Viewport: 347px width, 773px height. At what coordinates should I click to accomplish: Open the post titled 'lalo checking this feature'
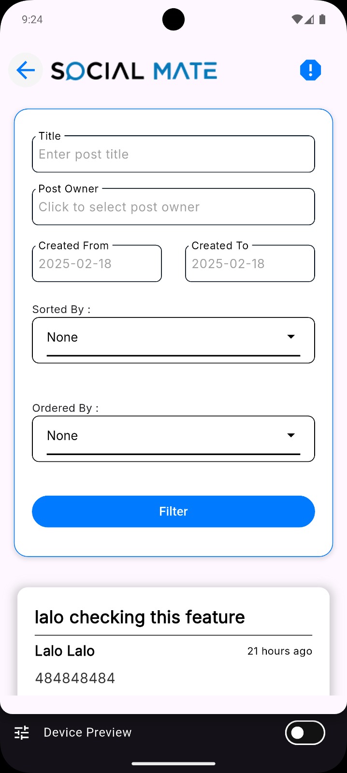[x=140, y=617]
